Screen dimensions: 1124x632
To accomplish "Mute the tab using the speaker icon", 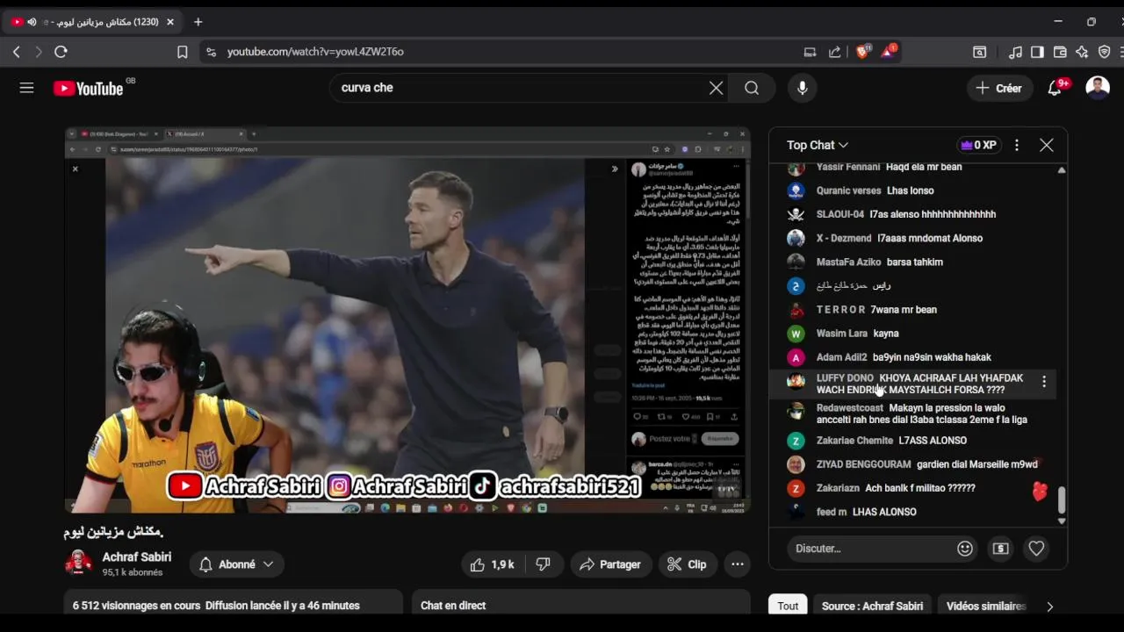I will (32, 22).
